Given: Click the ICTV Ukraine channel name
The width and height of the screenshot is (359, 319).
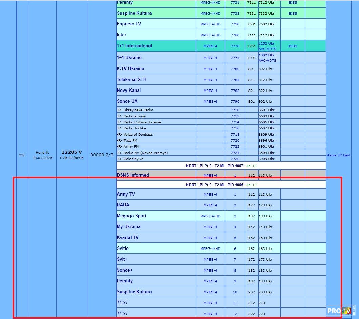Looking at the screenshot, I should pyautogui.click(x=131, y=69).
